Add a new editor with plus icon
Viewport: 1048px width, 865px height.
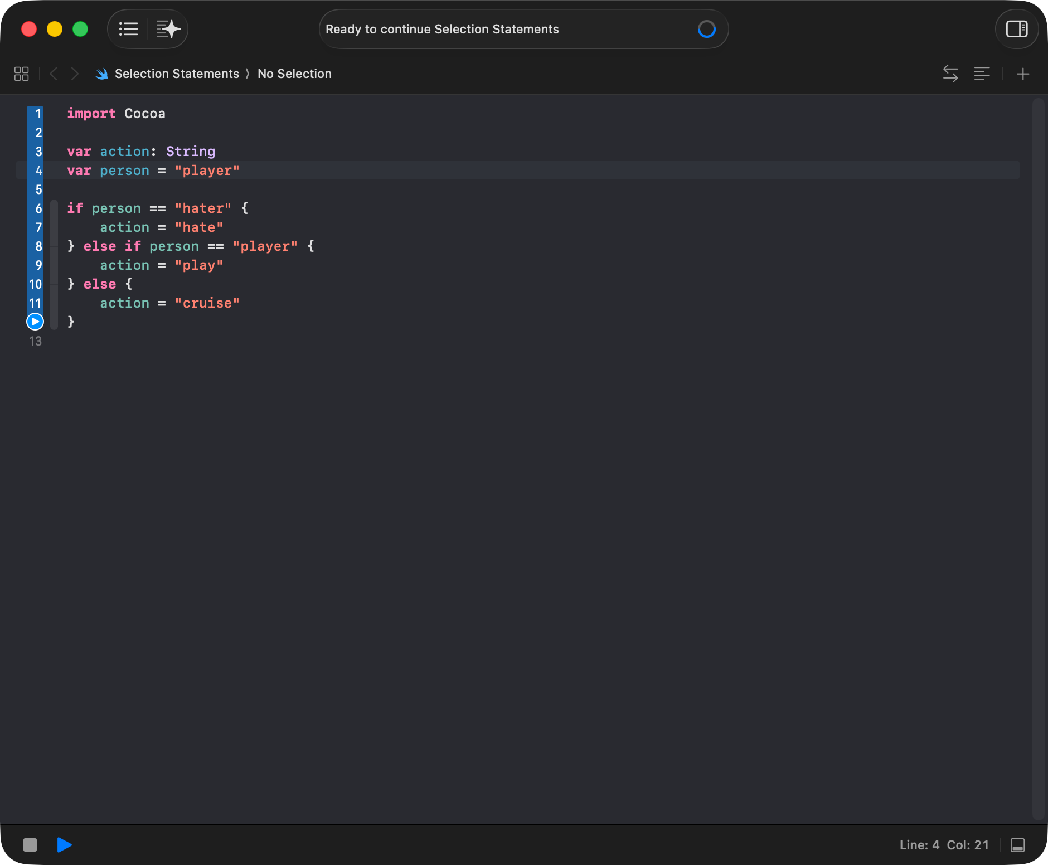pos(1023,74)
